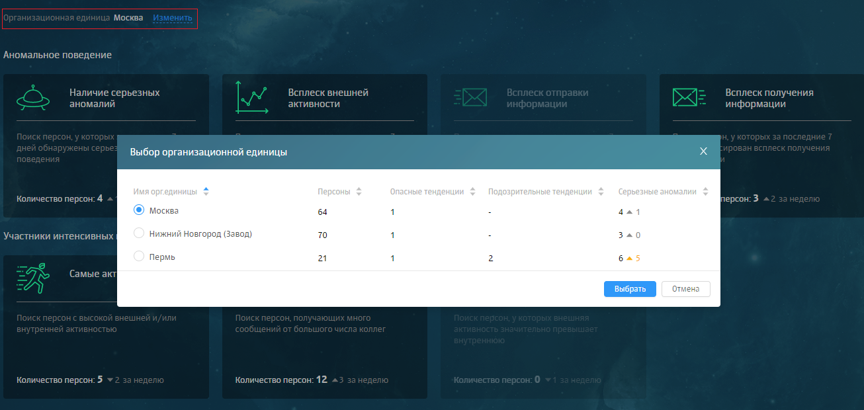Sort by Серьезные аномалии column arrows
Screen dimensions: 864x410
(x=705, y=192)
